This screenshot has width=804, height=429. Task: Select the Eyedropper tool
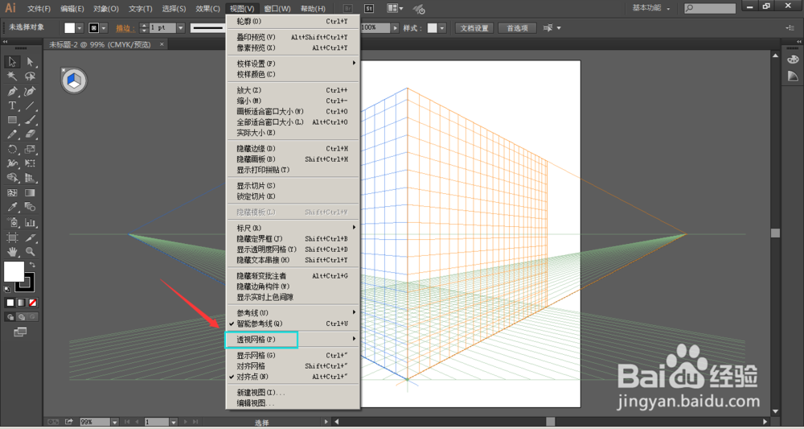click(x=12, y=208)
